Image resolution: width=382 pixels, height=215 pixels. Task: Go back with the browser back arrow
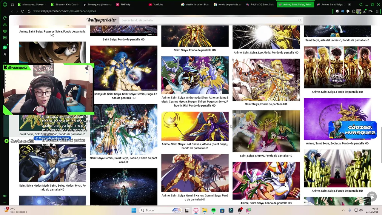[x=12, y=11]
